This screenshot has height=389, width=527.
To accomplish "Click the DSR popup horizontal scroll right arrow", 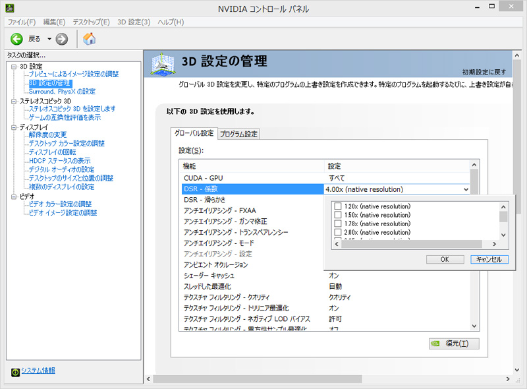I will pyautogui.click(x=495, y=244).
